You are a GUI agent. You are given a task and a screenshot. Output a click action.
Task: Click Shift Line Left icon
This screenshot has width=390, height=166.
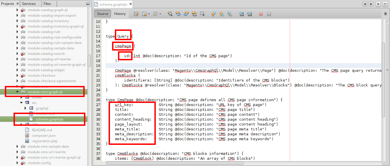tap(241, 14)
